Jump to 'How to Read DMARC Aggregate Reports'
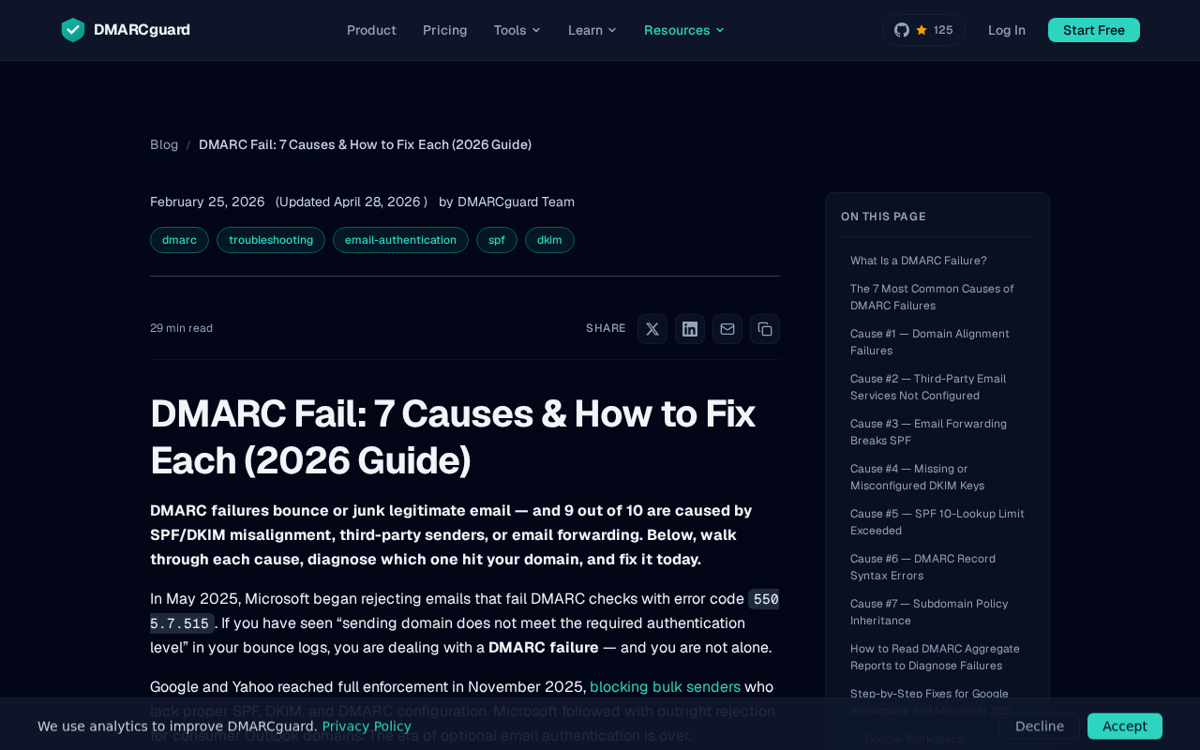This screenshot has height=750, width=1200. click(x=935, y=657)
